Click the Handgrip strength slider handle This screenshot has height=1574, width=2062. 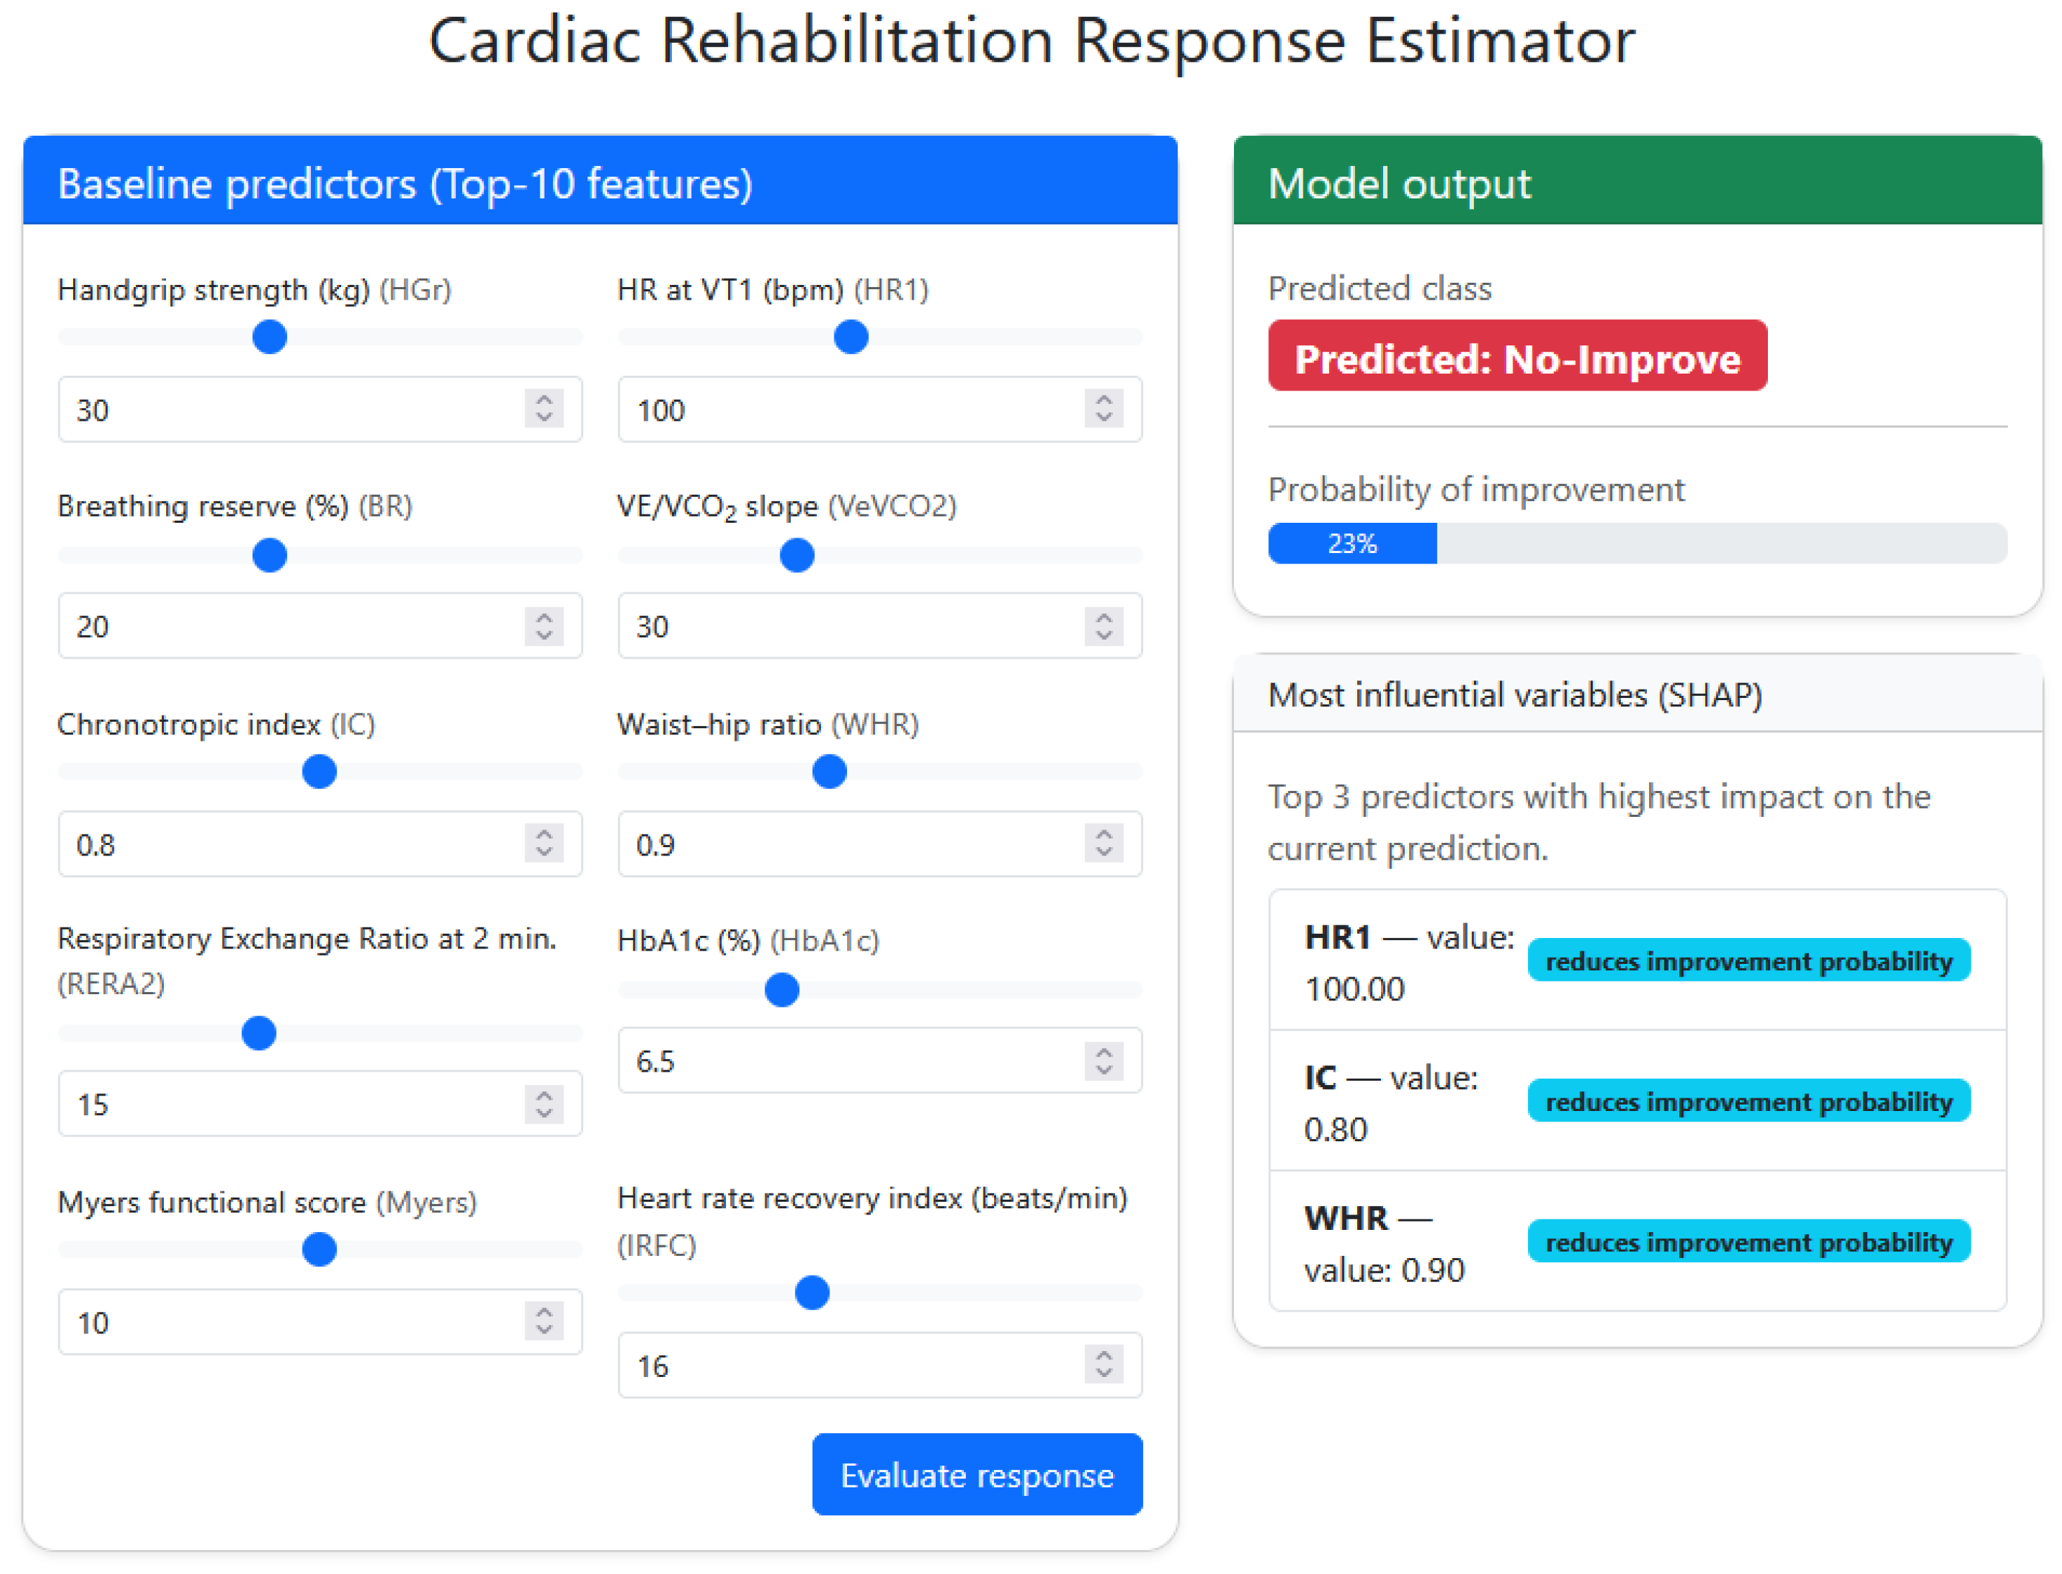pyautogui.click(x=270, y=337)
